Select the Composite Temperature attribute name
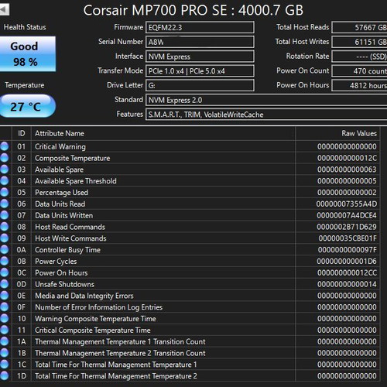This screenshot has width=387, height=387. 73,158
